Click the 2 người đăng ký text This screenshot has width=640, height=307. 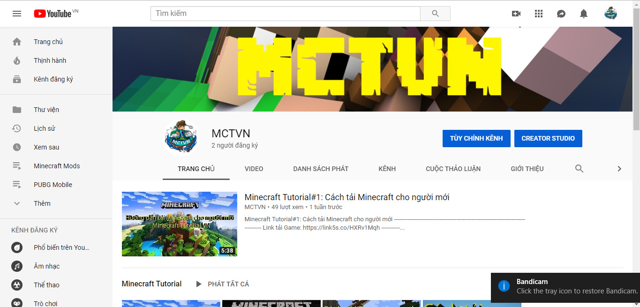[235, 146]
